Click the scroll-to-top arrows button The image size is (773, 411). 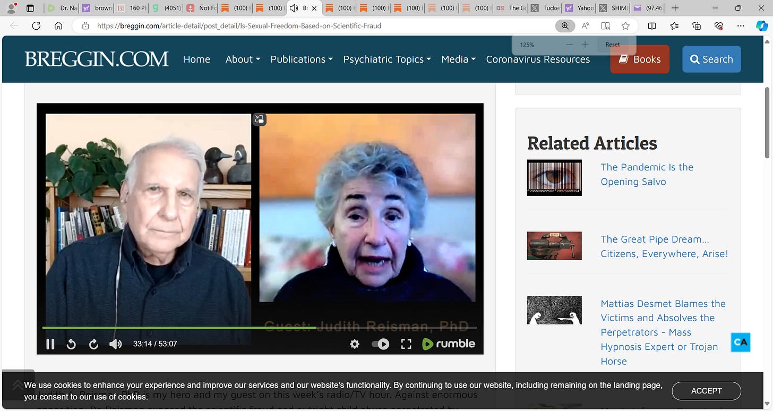tap(18, 386)
